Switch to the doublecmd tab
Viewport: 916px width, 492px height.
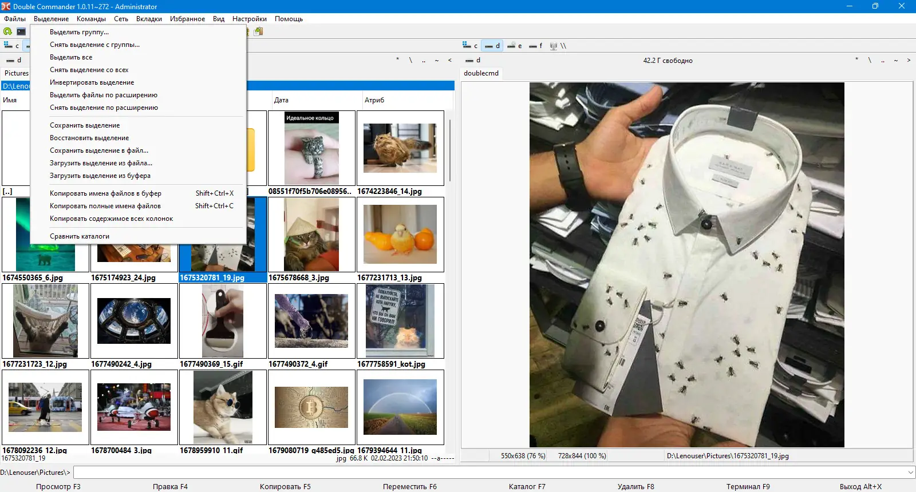[x=481, y=73]
